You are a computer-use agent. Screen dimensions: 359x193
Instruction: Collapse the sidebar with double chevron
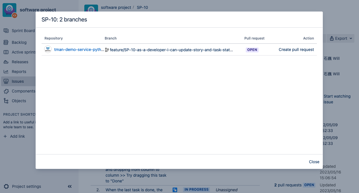click(70, 186)
